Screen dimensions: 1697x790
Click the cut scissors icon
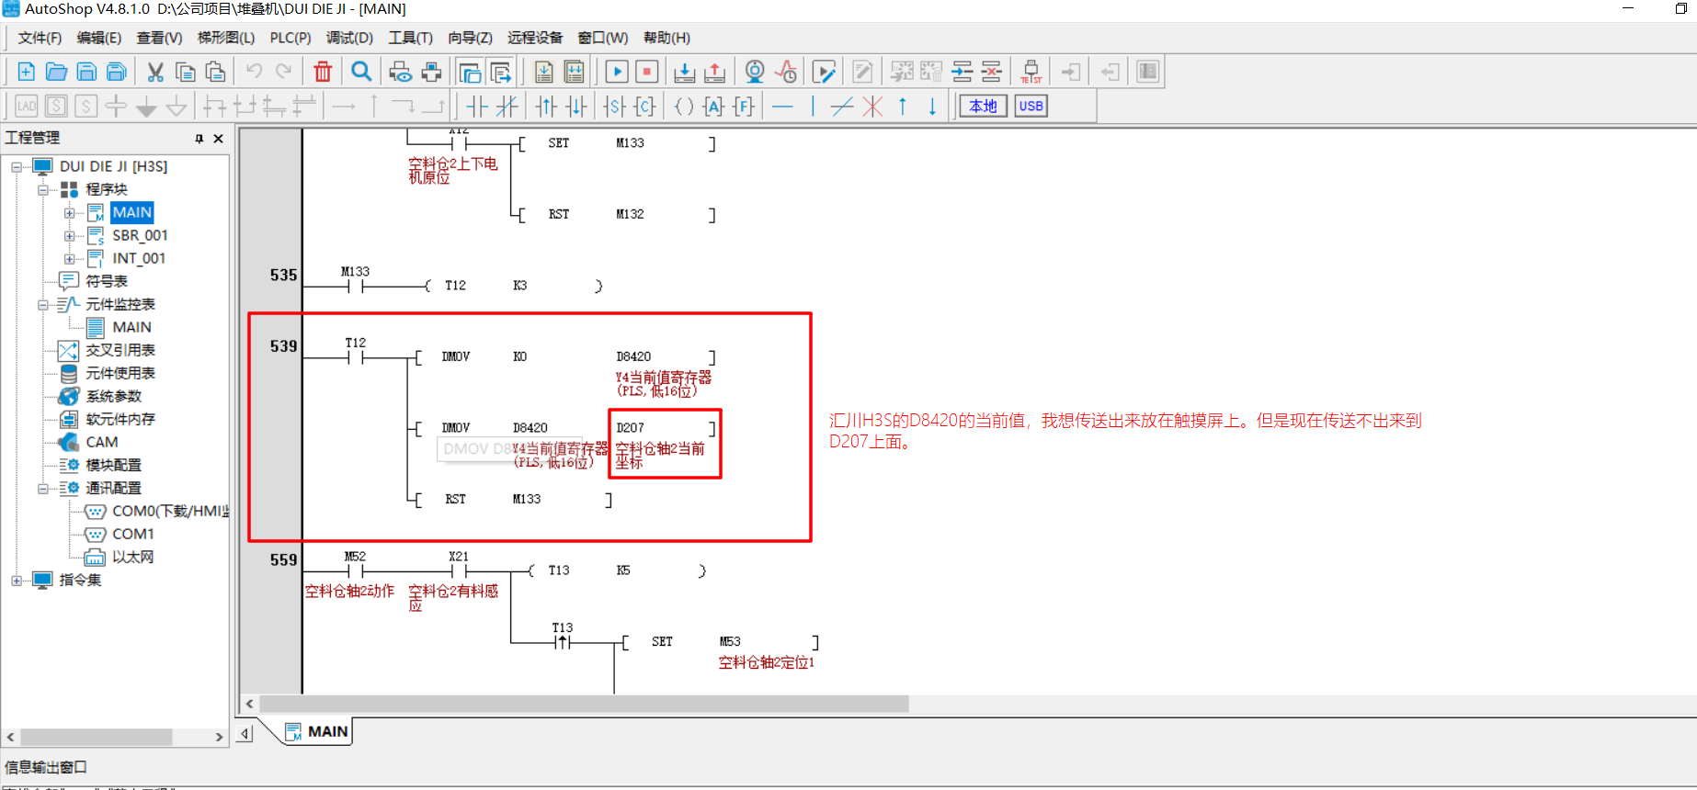click(155, 72)
